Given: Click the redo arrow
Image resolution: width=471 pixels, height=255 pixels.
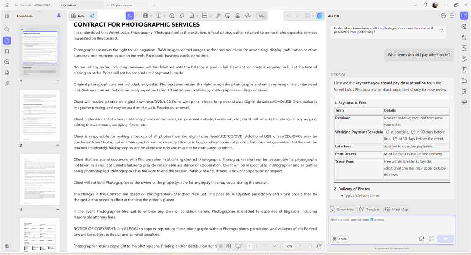Looking at the screenshot, I should 298,16.
